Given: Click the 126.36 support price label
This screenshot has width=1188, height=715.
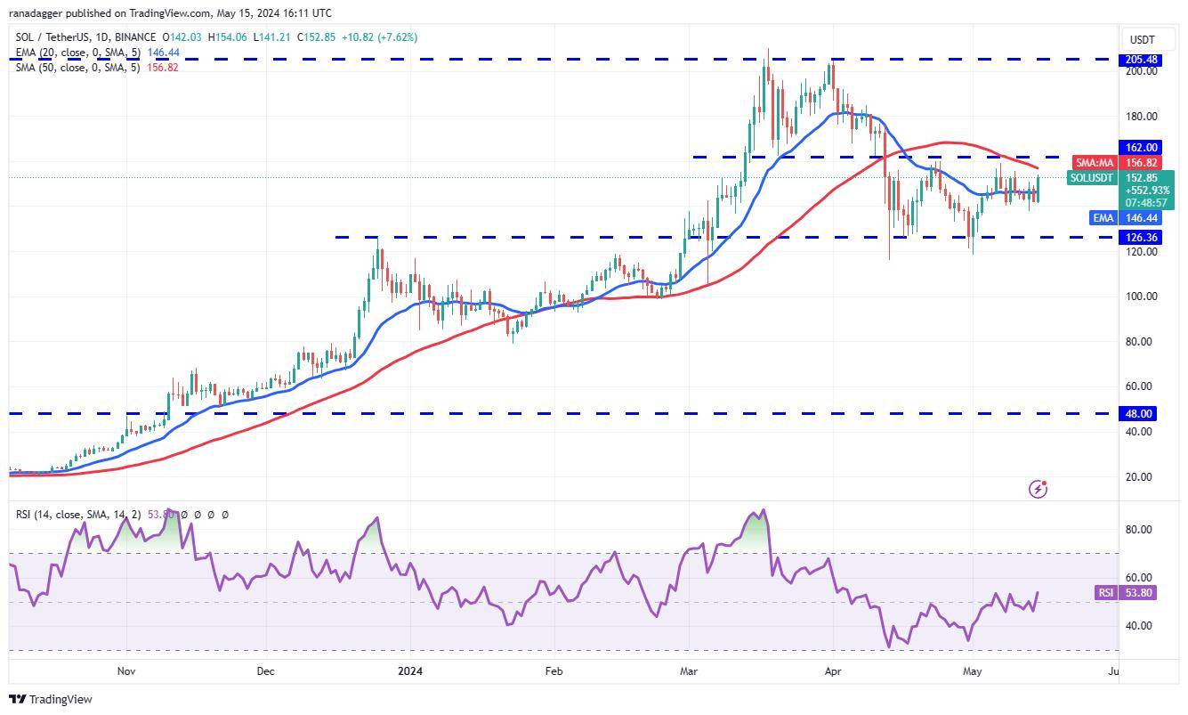Looking at the screenshot, I should pos(1141,238).
